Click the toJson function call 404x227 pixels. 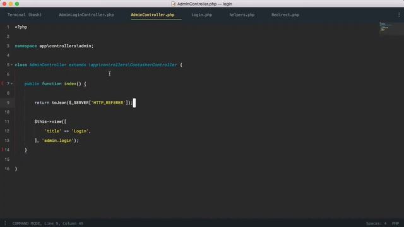pos(59,103)
